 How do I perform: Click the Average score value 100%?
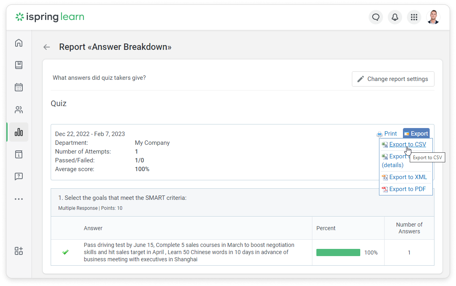(142, 169)
